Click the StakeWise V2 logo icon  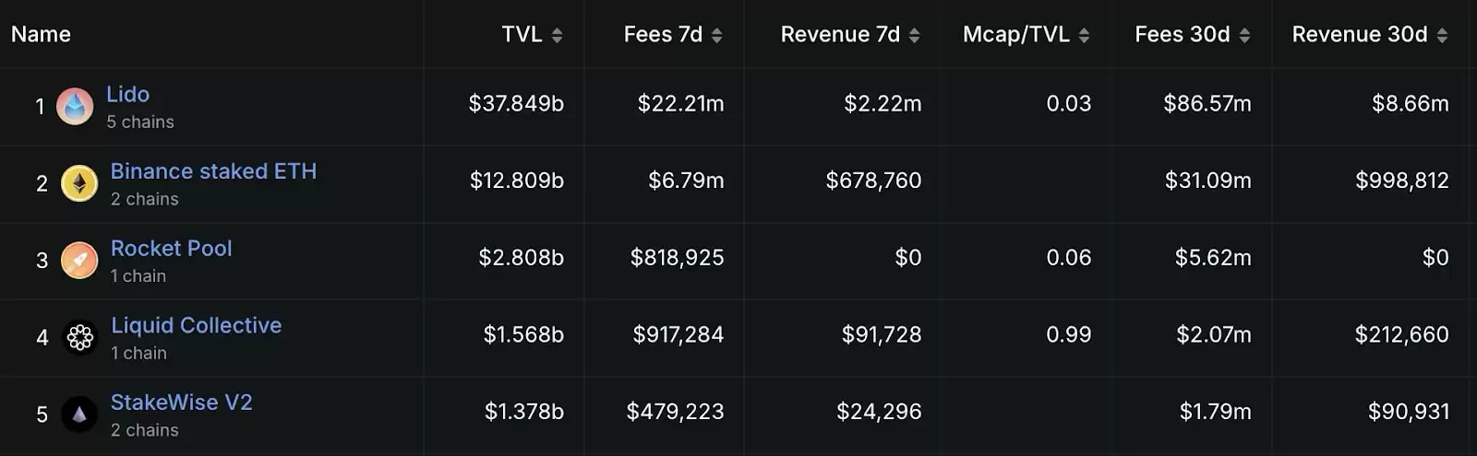pyautogui.click(x=79, y=415)
